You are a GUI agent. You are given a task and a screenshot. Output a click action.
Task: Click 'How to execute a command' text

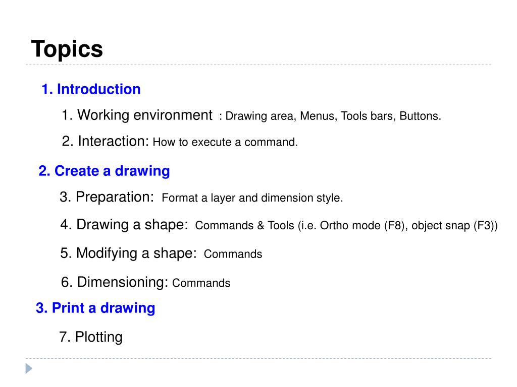[225, 142]
